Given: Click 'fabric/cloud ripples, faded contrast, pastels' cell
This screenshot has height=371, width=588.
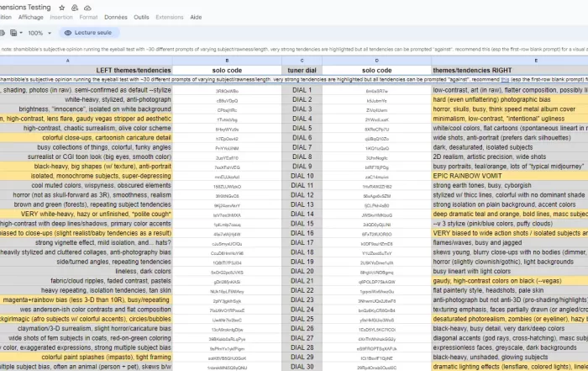Looking at the screenshot, I should (86, 281).
